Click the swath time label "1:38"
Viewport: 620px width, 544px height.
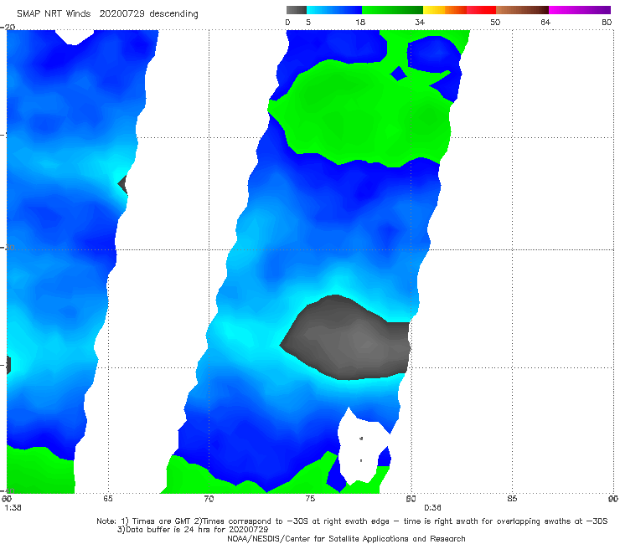click(x=13, y=508)
